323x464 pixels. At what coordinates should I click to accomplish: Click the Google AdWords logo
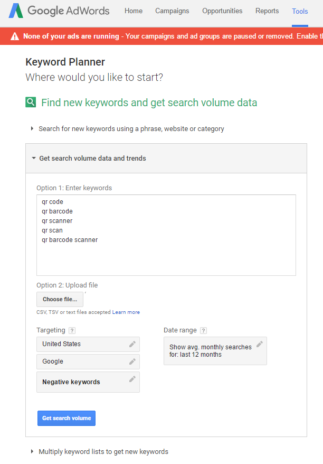click(x=59, y=11)
